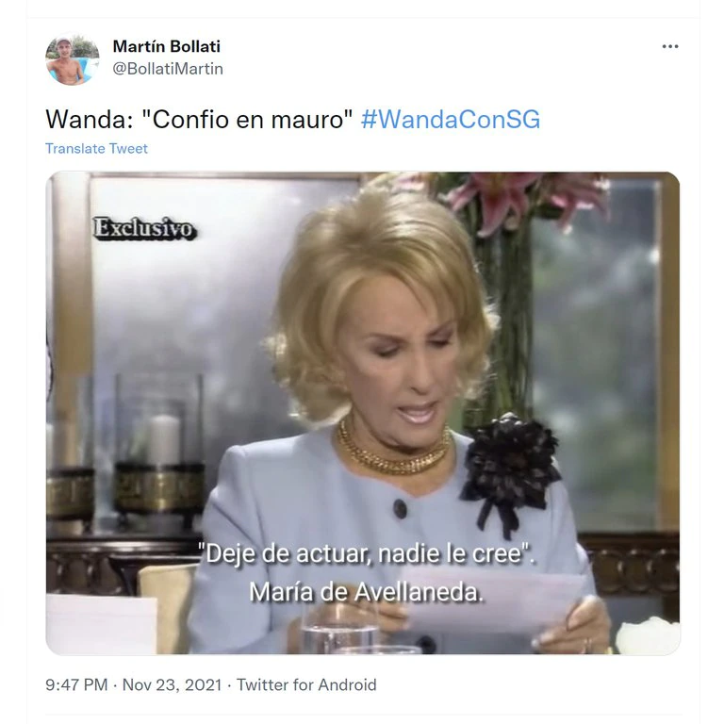Click the Exclusivo watermark in the image
This screenshot has width=724, height=724.
145,228
